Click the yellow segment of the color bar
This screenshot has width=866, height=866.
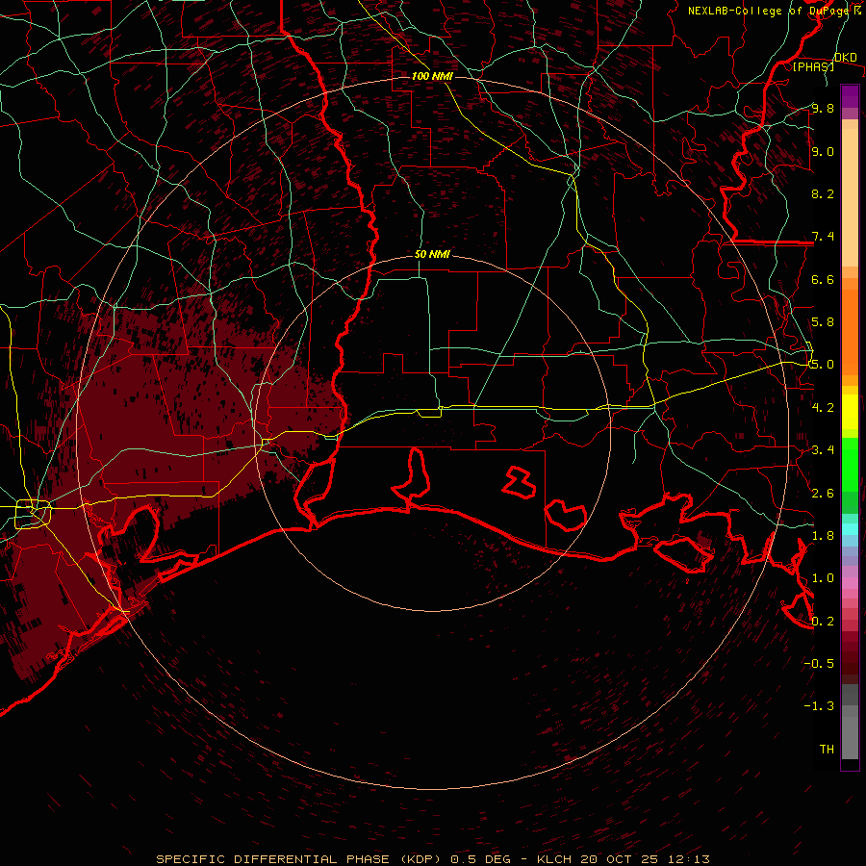(x=850, y=412)
